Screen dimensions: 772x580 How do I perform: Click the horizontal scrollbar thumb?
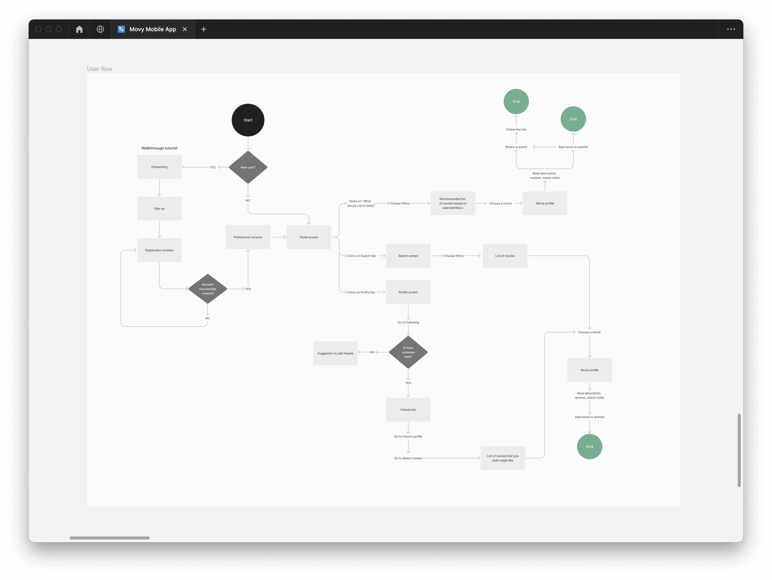coord(110,538)
